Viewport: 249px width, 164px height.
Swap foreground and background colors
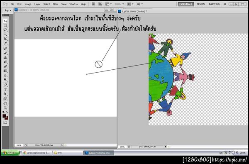point(7,112)
